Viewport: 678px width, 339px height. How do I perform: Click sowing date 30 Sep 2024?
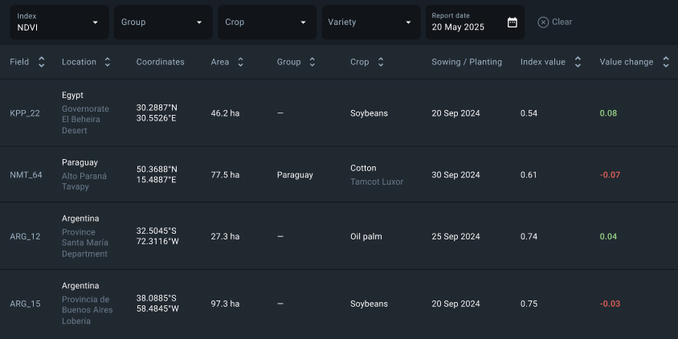[455, 175]
